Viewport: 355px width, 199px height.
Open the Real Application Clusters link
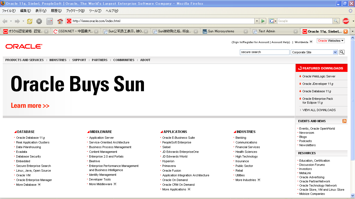point(33,142)
